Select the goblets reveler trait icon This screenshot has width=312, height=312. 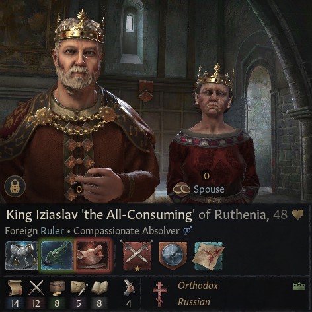pyautogui.click(x=22, y=255)
